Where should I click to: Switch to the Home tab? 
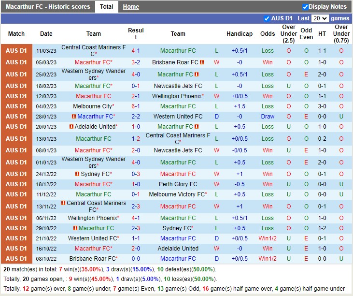pos(130,7)
